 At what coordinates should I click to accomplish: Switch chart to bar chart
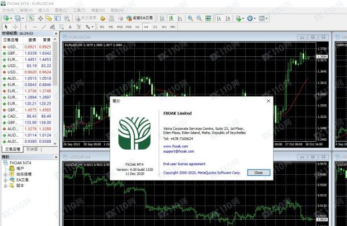(x=162, y=18)
